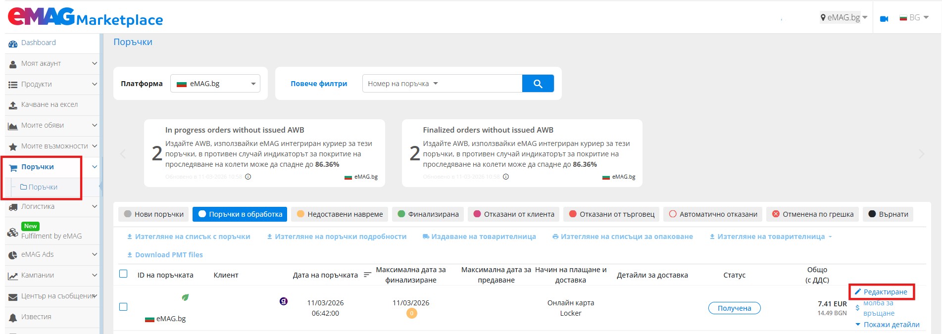
Task: Click the eMAG Marketplace logo
Action: tap(85, 17)
